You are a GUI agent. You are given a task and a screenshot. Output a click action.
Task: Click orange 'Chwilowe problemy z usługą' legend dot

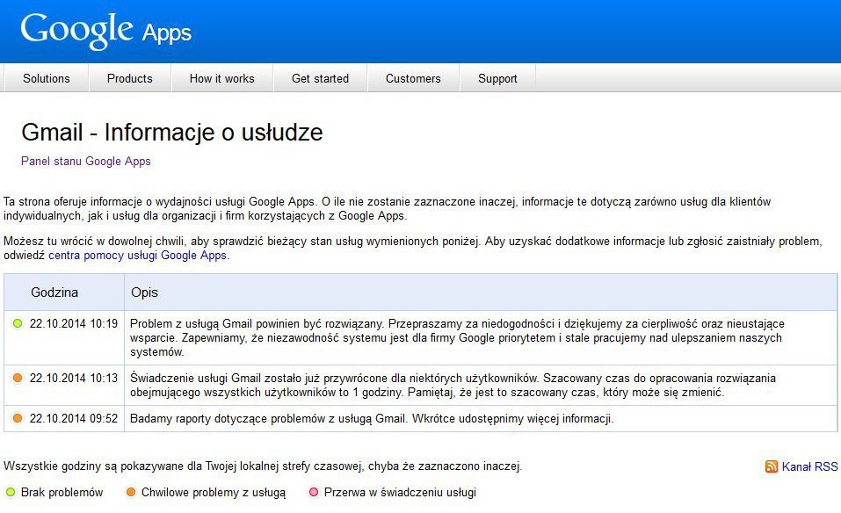pyautogui.click(x=130, y=492)
